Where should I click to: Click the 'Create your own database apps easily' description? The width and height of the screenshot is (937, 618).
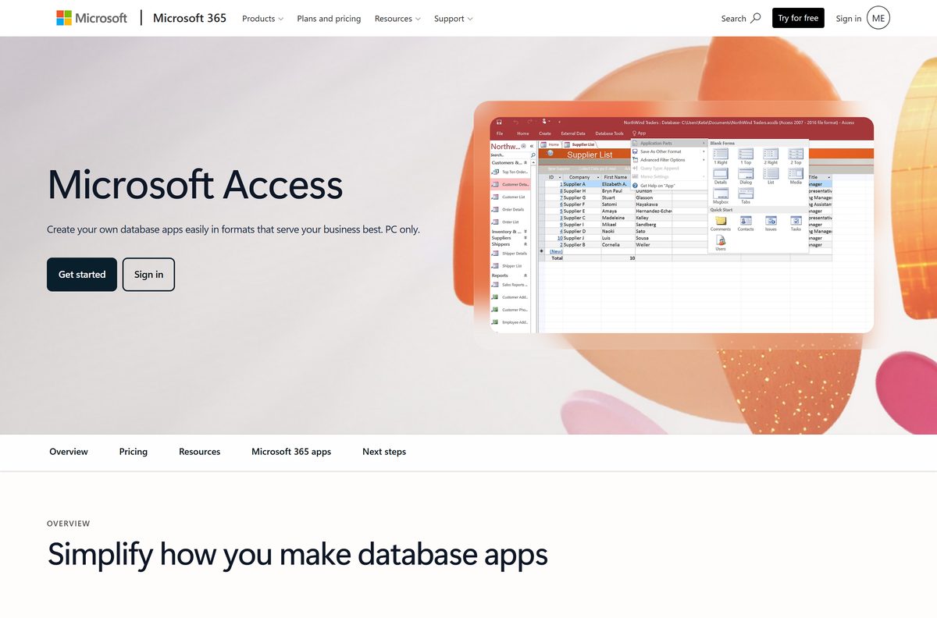(233, 229)
